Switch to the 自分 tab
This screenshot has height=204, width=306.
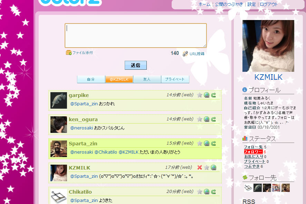point(91,79)
